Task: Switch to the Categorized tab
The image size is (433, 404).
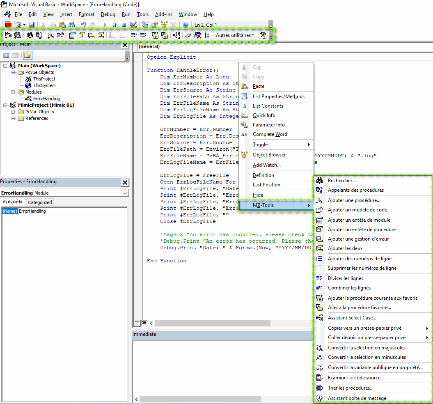Action: coord(39,202)
